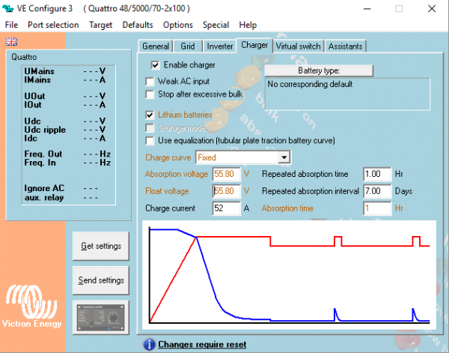Image resolution: width=449 pixels, height=353 pixels.
Task: Click the UK flag language icon
Action: (10, 41)
